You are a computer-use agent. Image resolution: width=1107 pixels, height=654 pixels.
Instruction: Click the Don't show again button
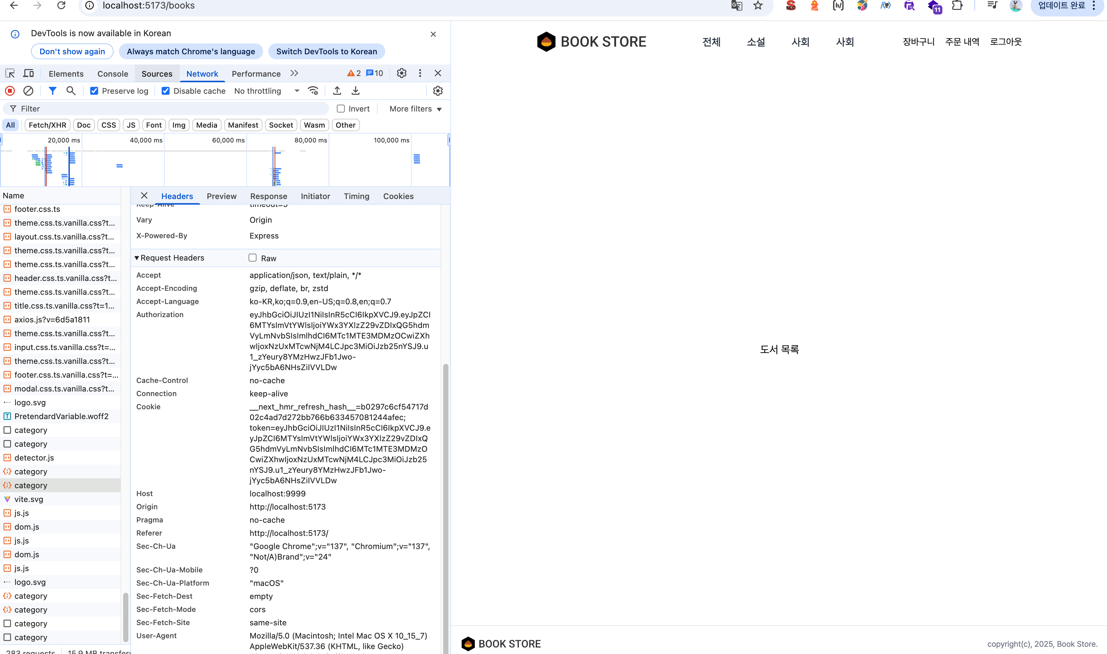point(72,51)
